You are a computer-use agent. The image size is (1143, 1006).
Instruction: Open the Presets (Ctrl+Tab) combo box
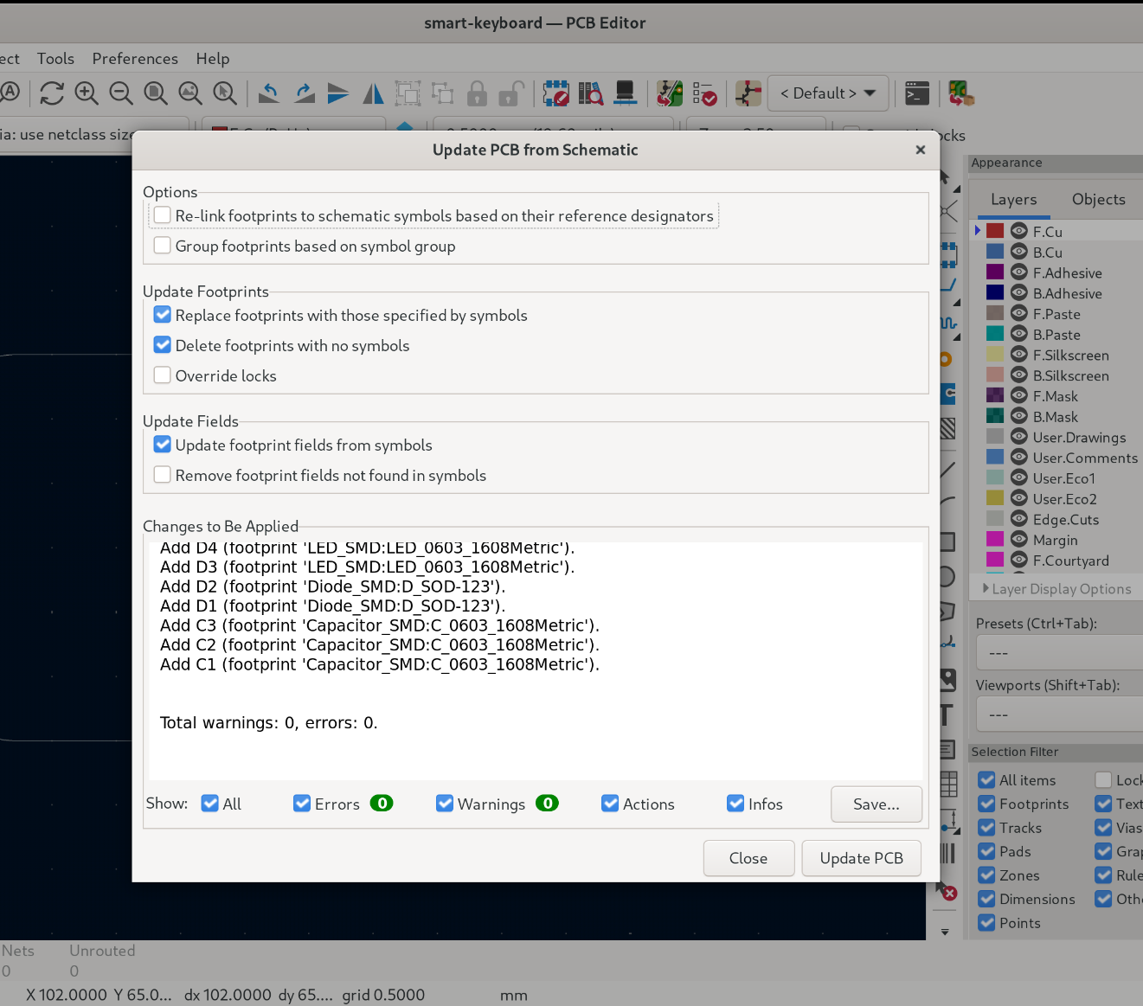point(1059,652)
